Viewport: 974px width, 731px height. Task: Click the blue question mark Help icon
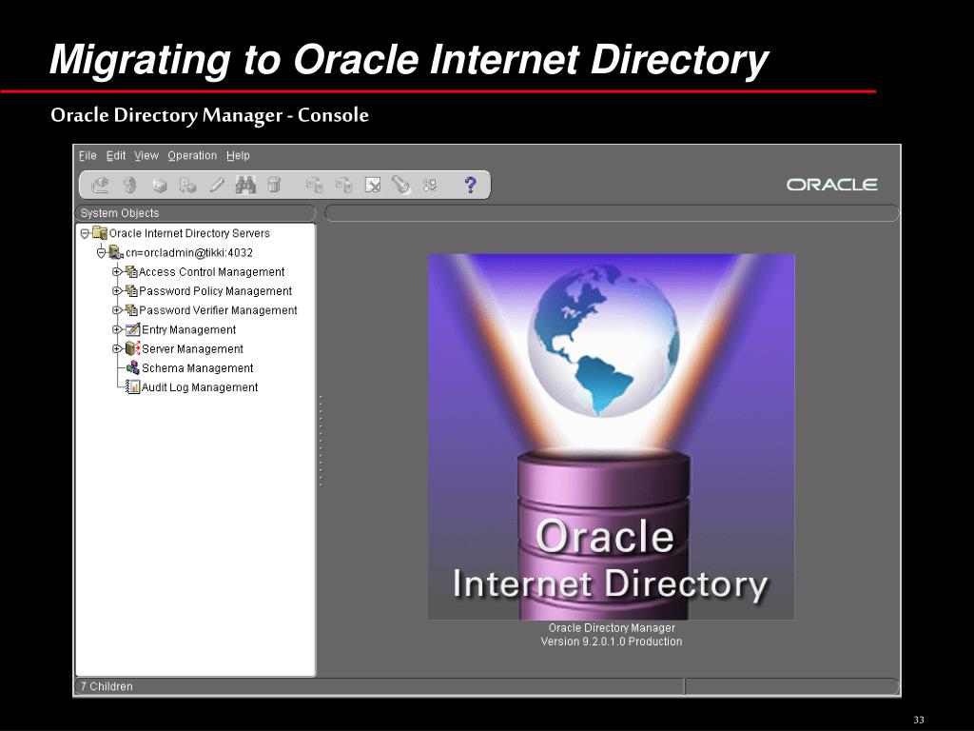coord(470,185)
